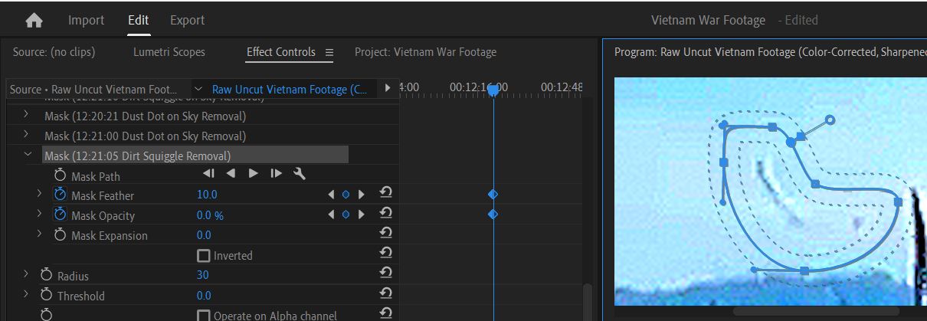Expand the Mask Opacity property
The image size is (927, 321).
[x=39, y=215]
